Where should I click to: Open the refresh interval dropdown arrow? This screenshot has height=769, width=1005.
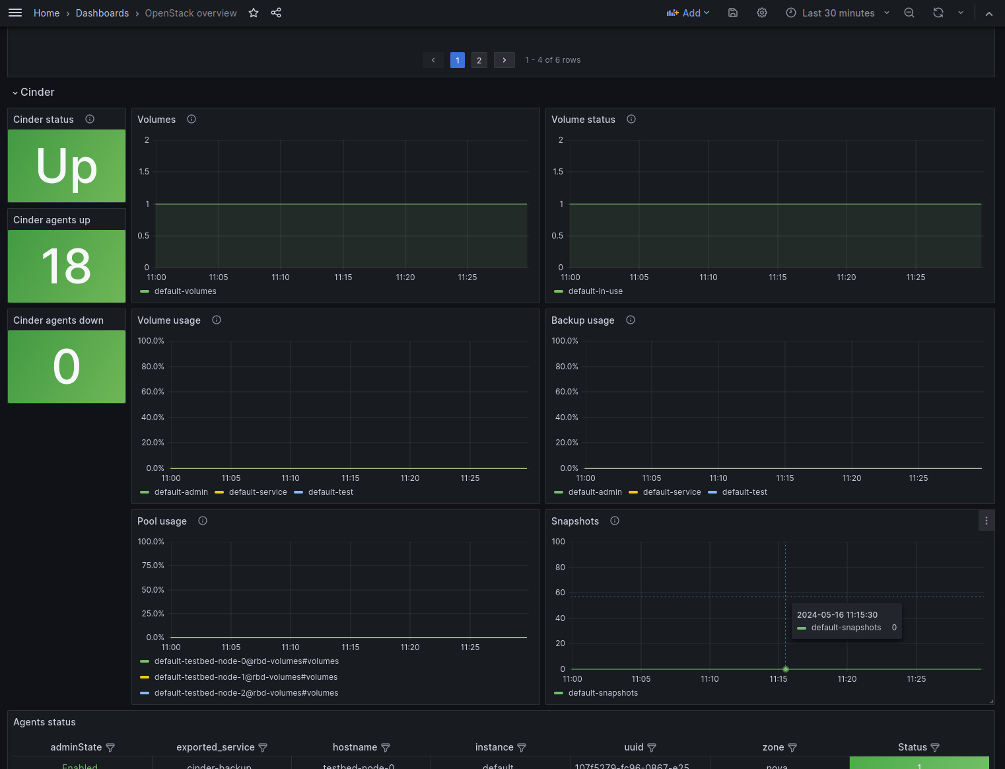961,13
